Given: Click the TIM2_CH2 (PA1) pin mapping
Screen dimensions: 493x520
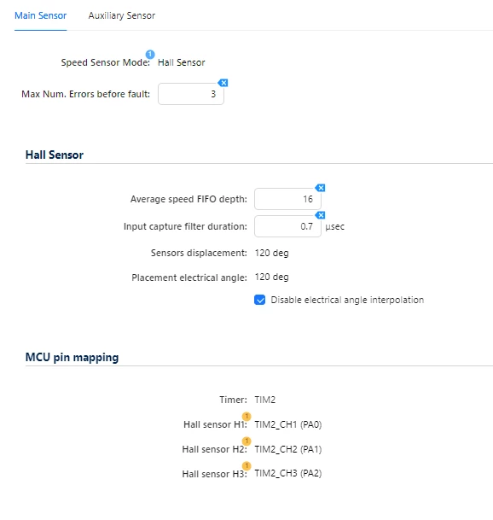Looking at the screenshot, I should (288, 449).
